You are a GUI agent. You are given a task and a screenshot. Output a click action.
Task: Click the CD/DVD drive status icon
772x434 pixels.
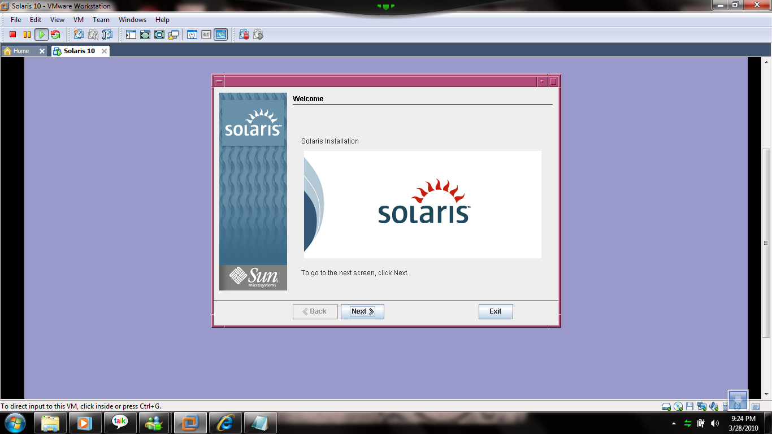pos(678,406)
